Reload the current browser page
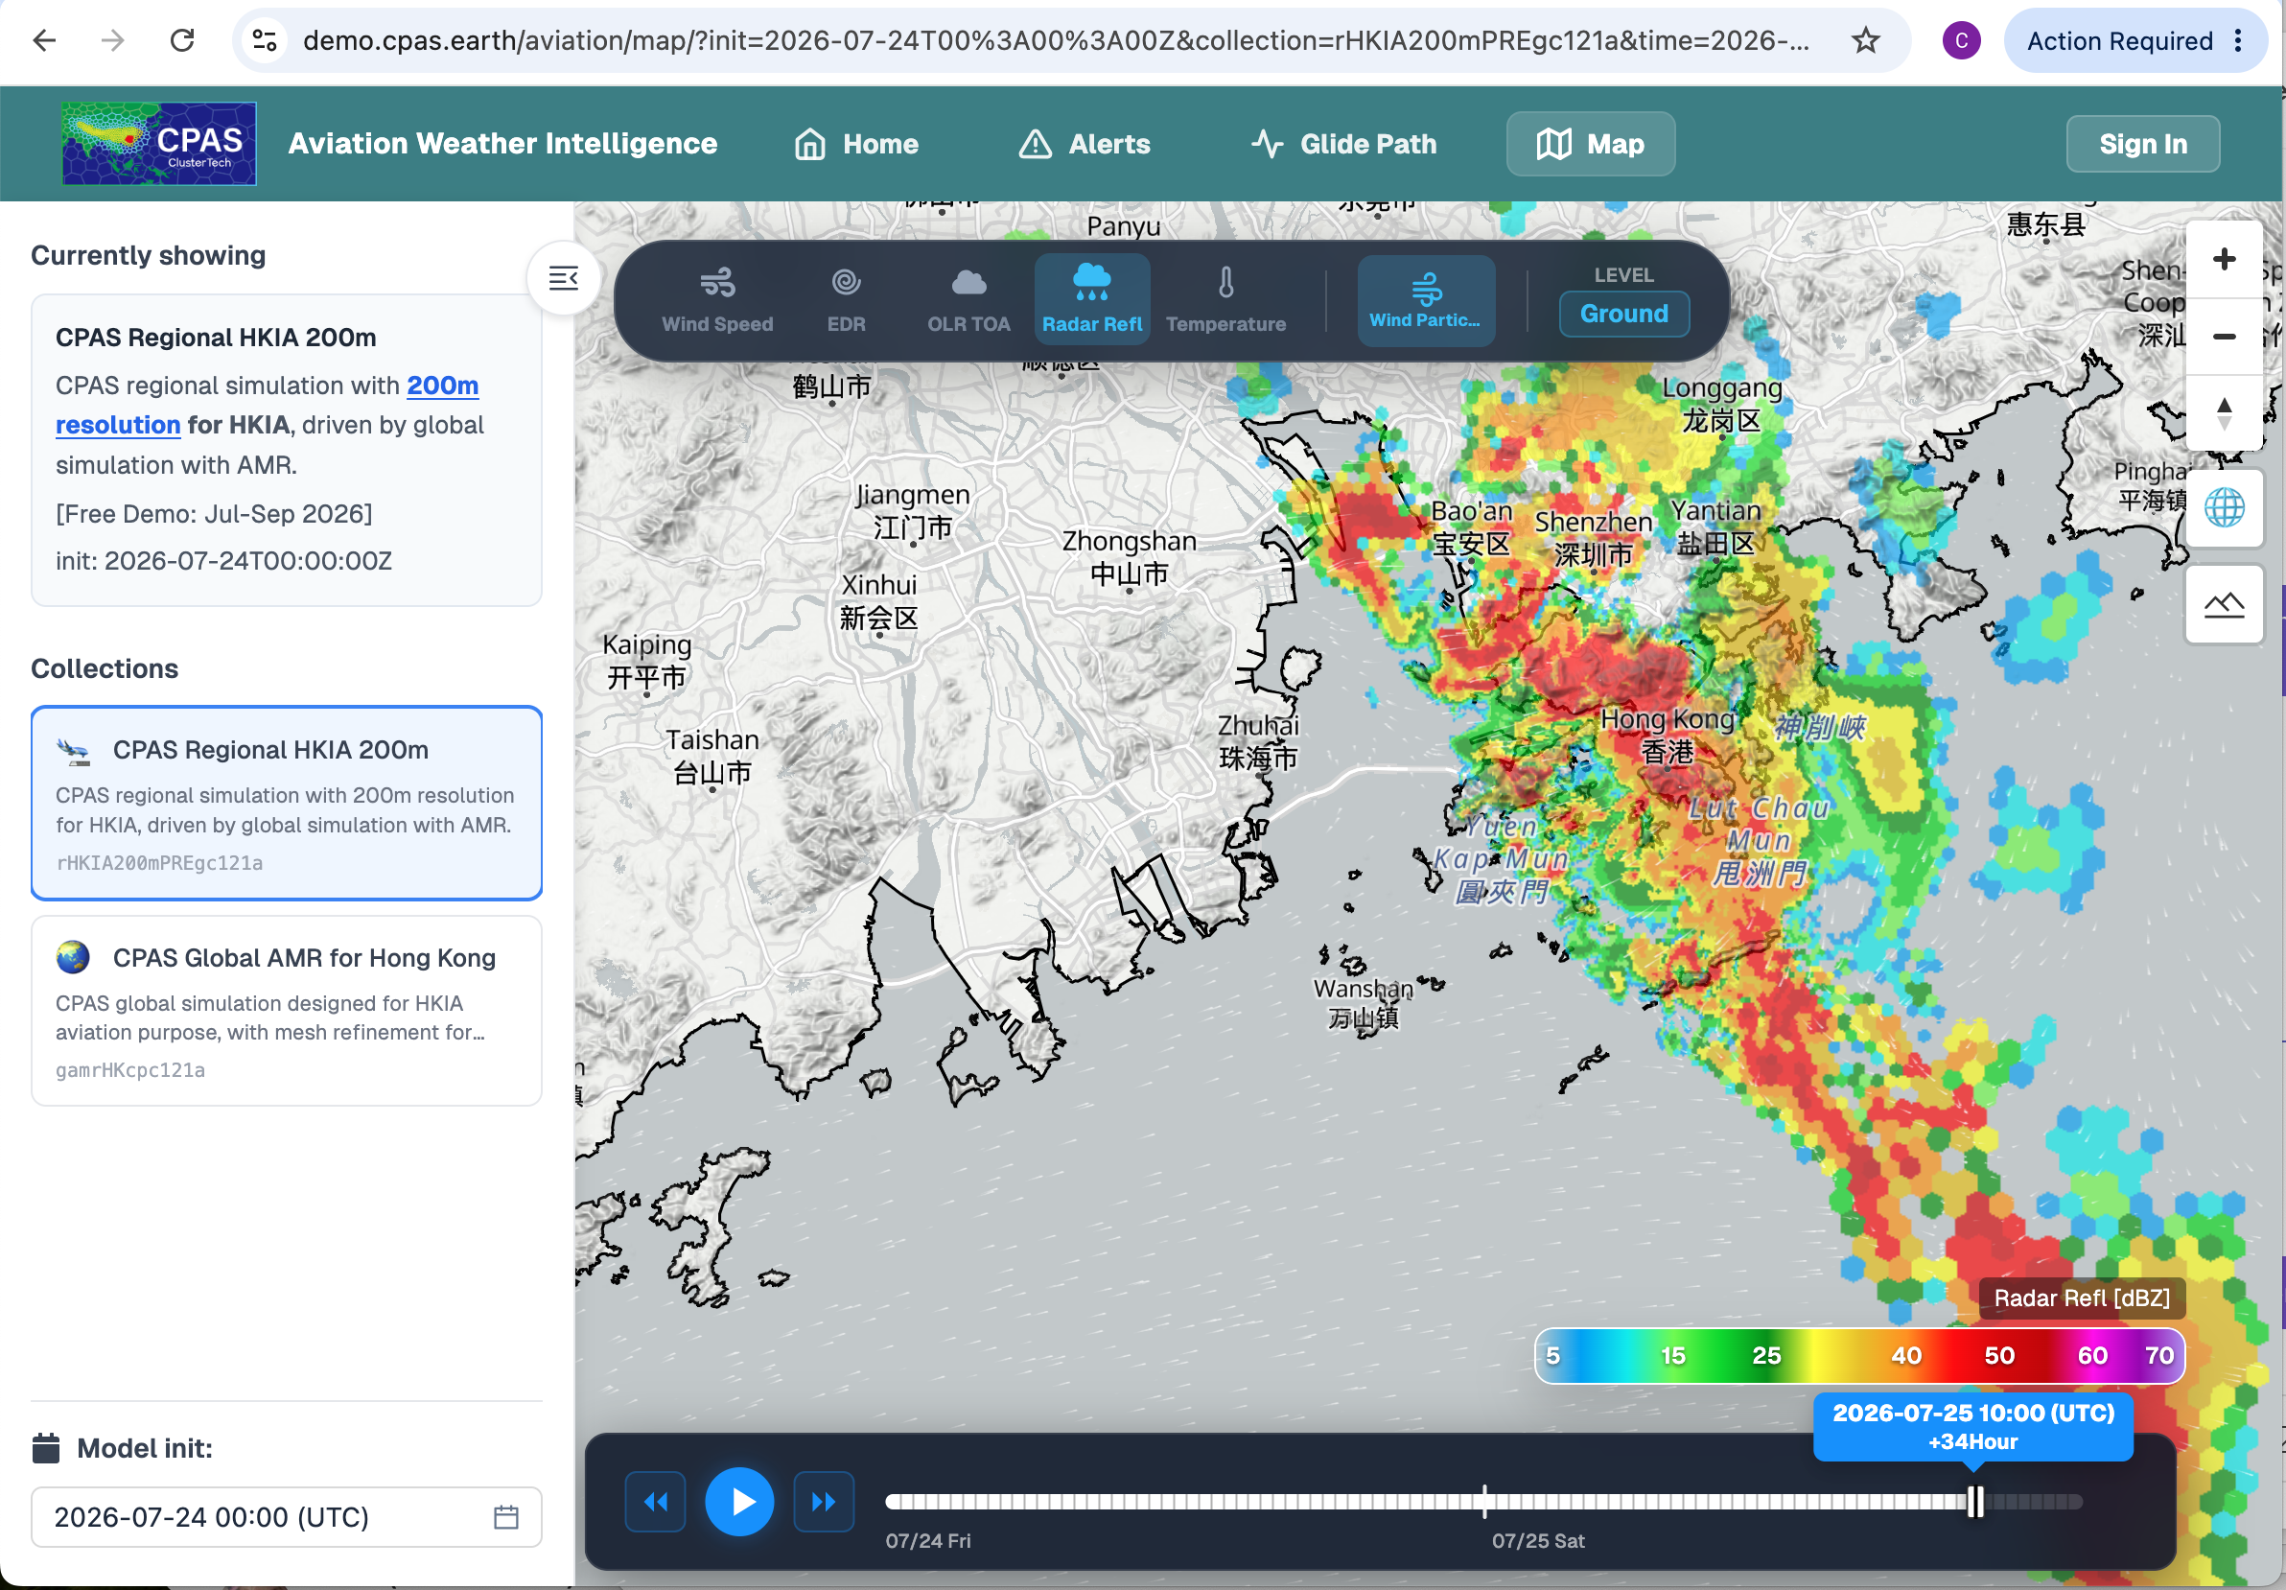2286x1590 pixels. 182,41
